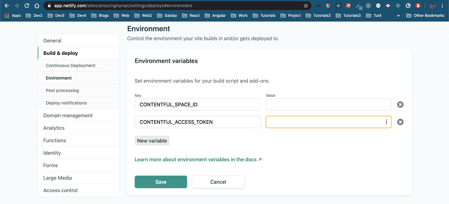Open the Tutorials3 bookmarks folder

pos(348,15)
